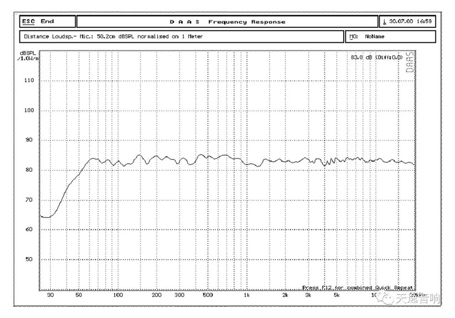The image size is (455, 318).
Task: Click the info date and time box
Action: 408,22
